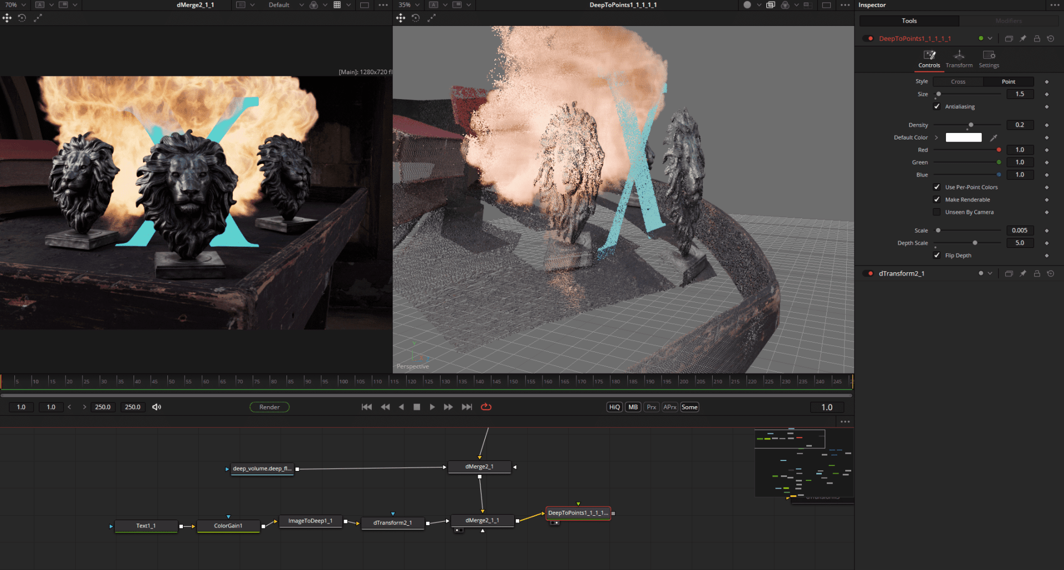The height and width of the screenshot is (570, 1064).
Task: Uncheck Use Per-Point Colors
Action: tap(937, 187)
